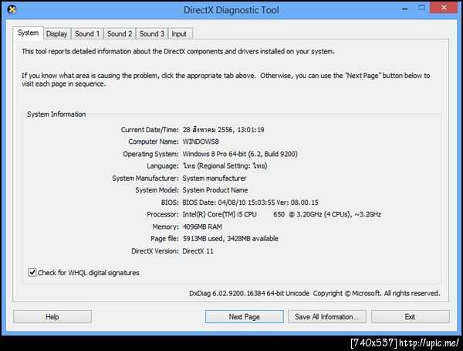The width and height of the screenshot is (463, 351).
Task: Close the DirectX Diagnostic Tool window
Action: 444,8
